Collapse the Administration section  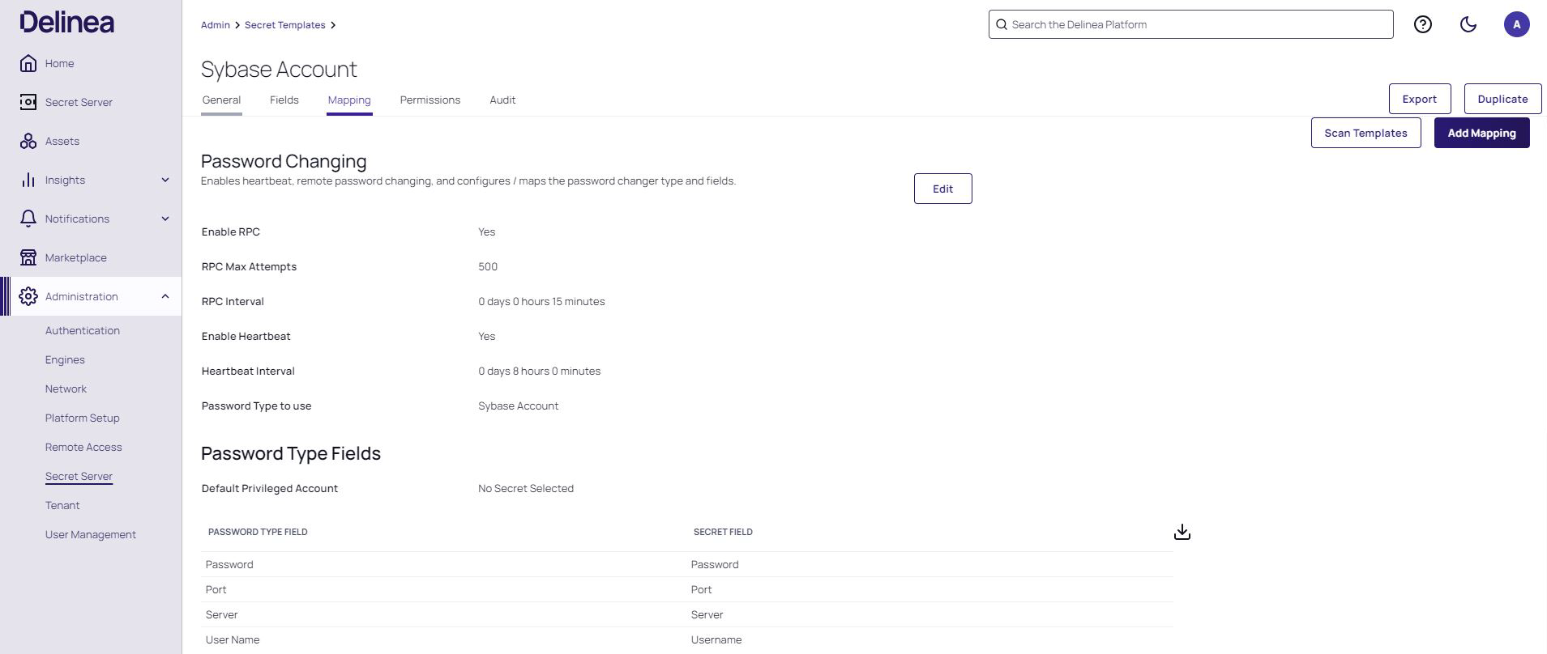coord(165,296)
